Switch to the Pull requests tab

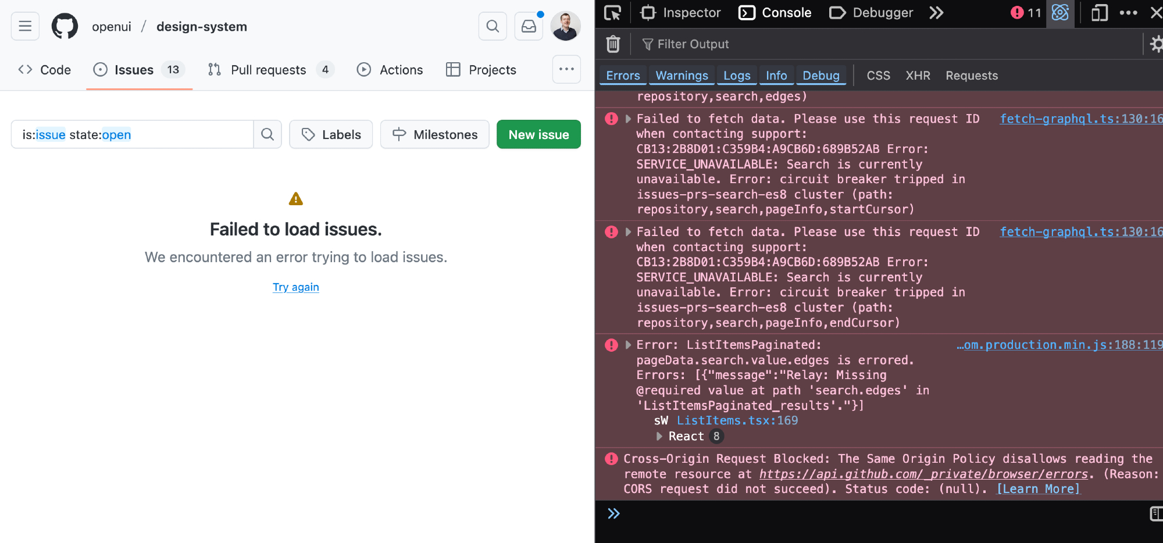tap(269, 70)
